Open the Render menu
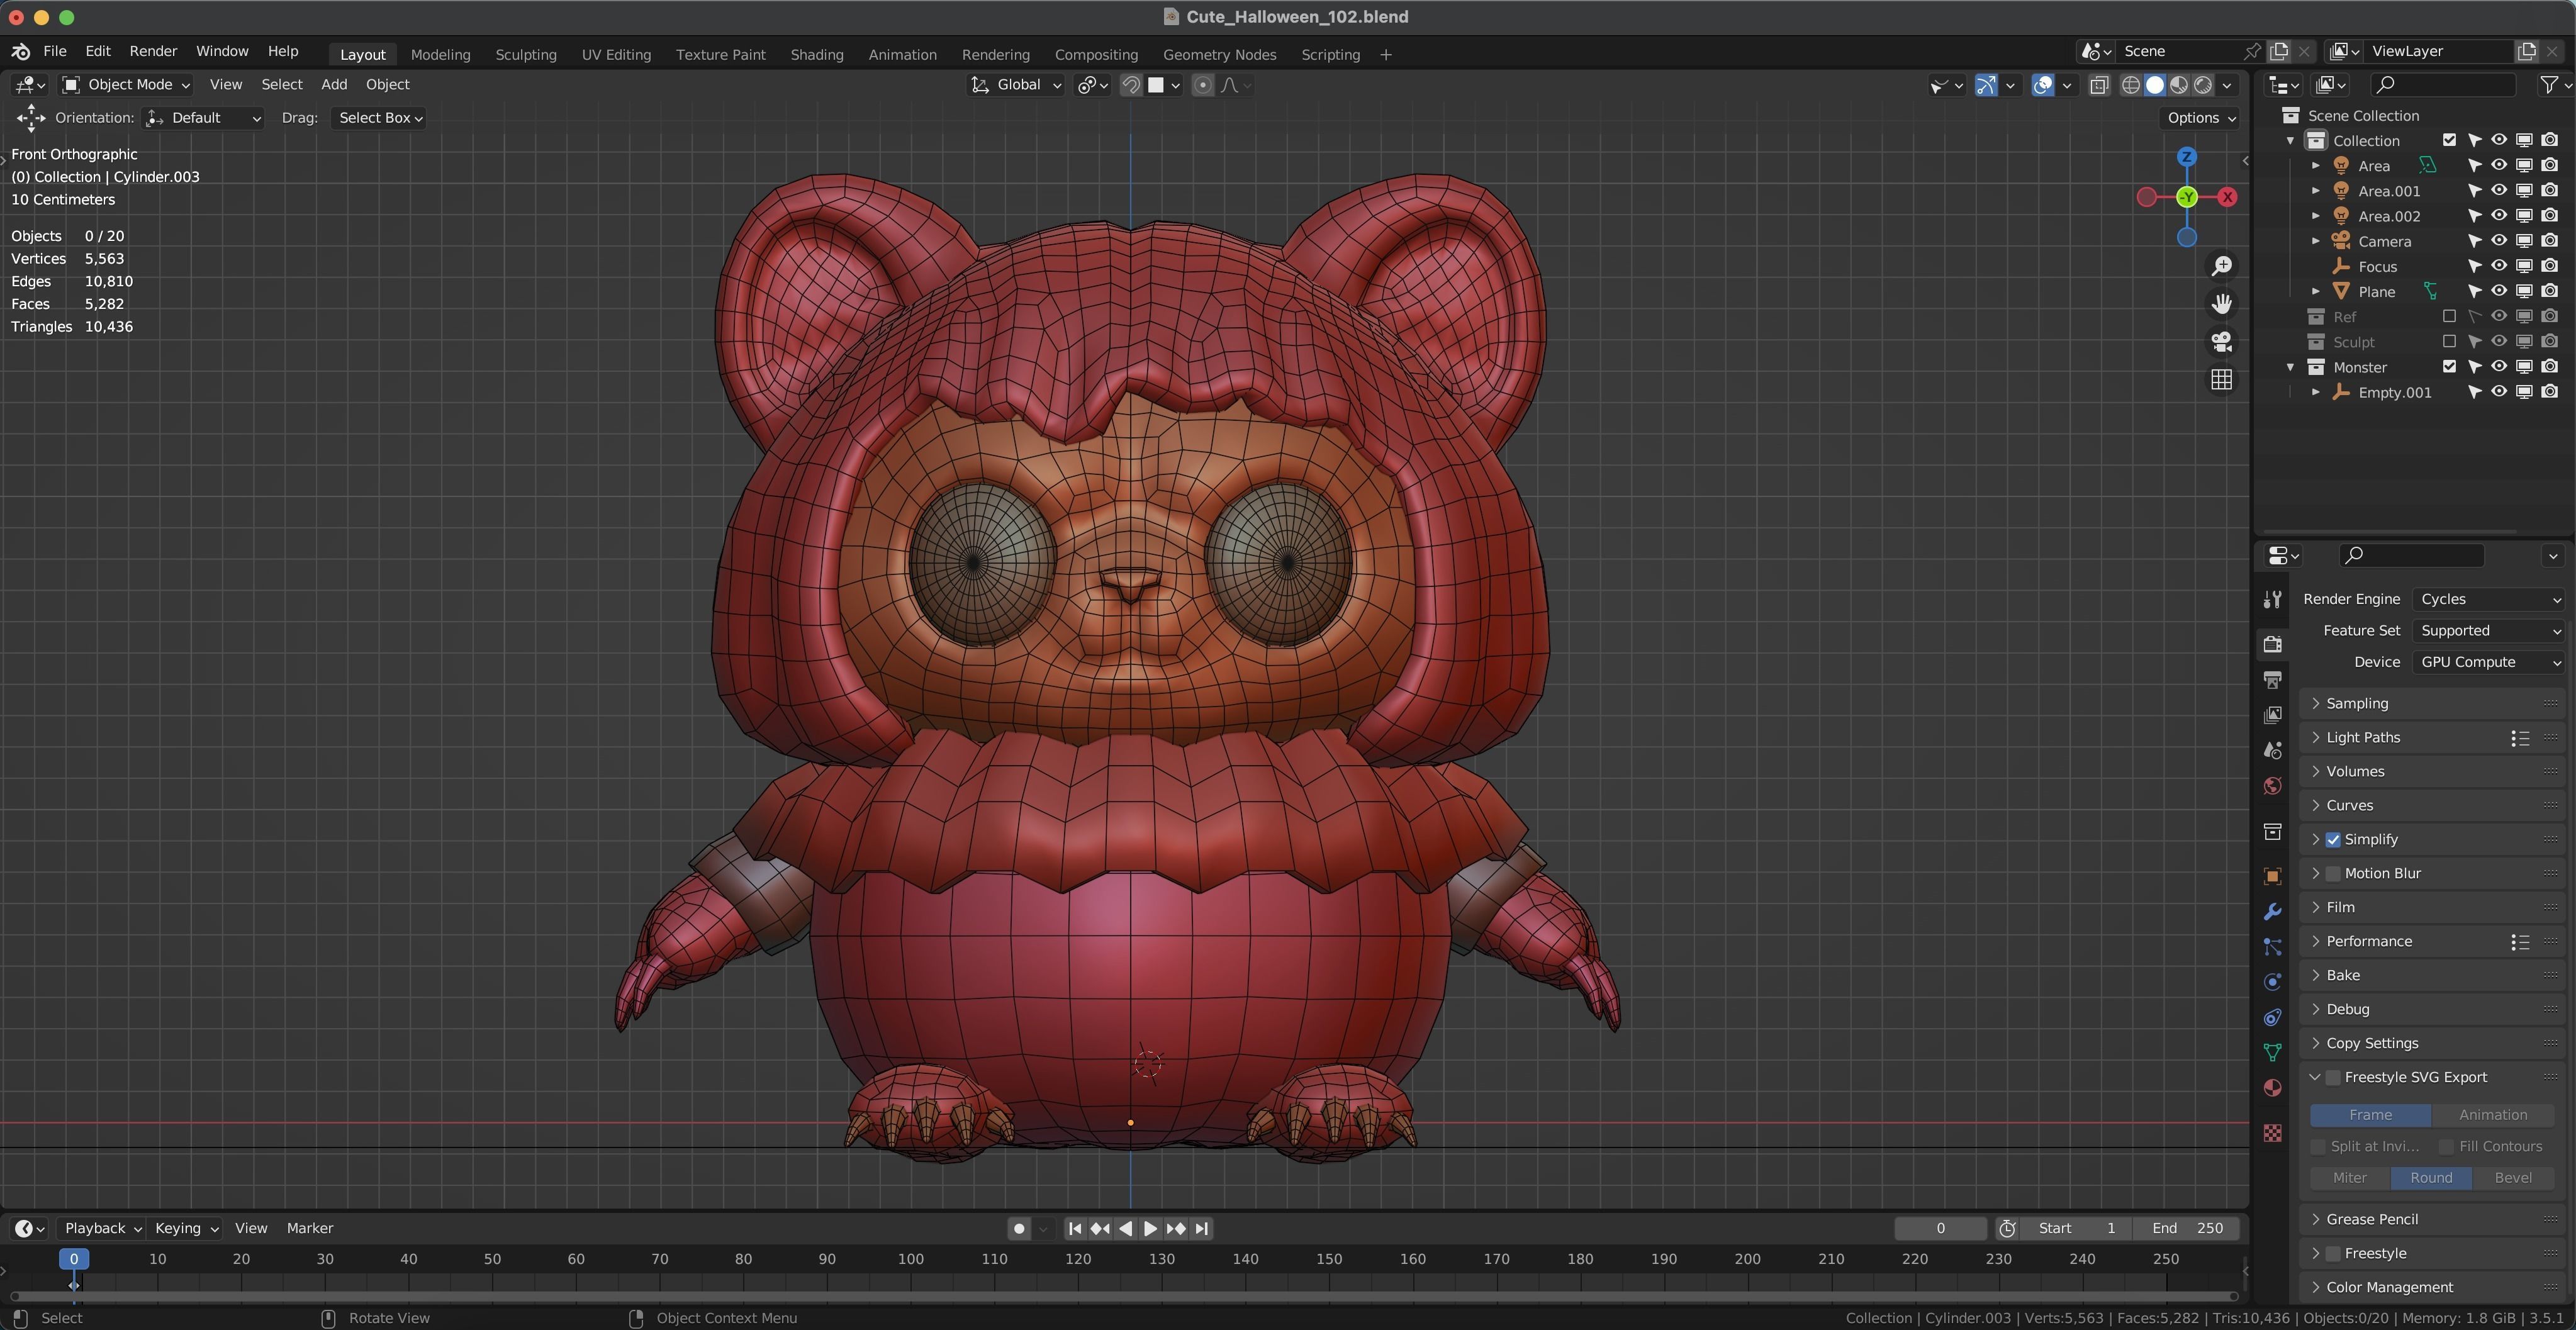Screen dimensions: 2576x1330 pyautogui.click(x=153, y=51)
